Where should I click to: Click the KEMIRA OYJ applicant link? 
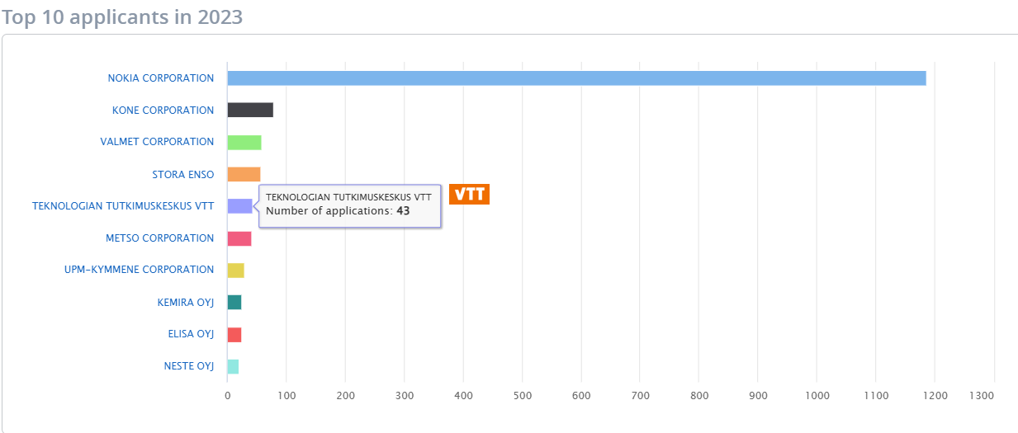pos(185,303)
